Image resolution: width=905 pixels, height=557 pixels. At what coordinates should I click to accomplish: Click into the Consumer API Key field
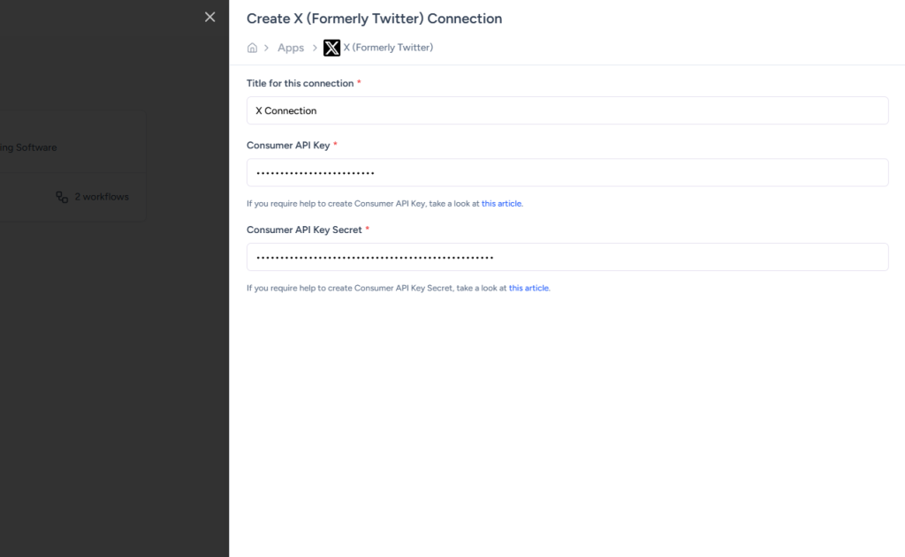567,172
